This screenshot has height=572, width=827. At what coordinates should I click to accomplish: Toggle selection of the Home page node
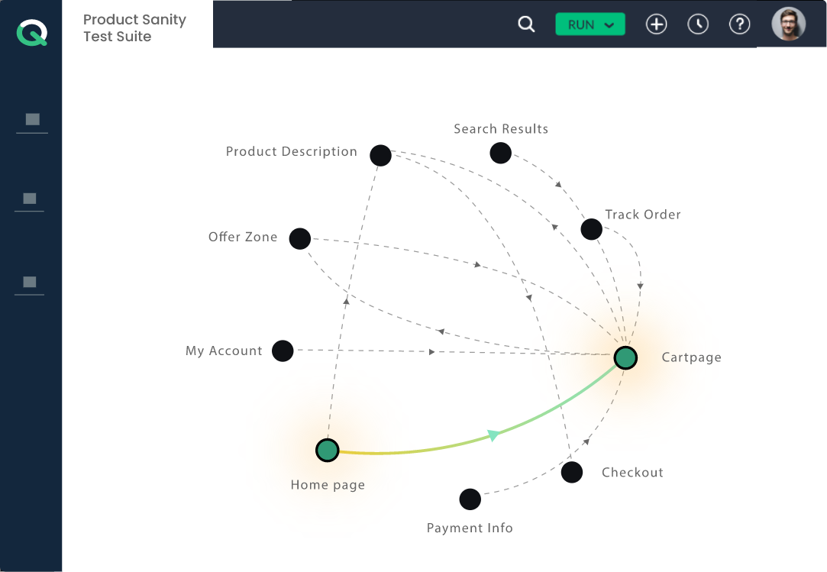[327, 451]
